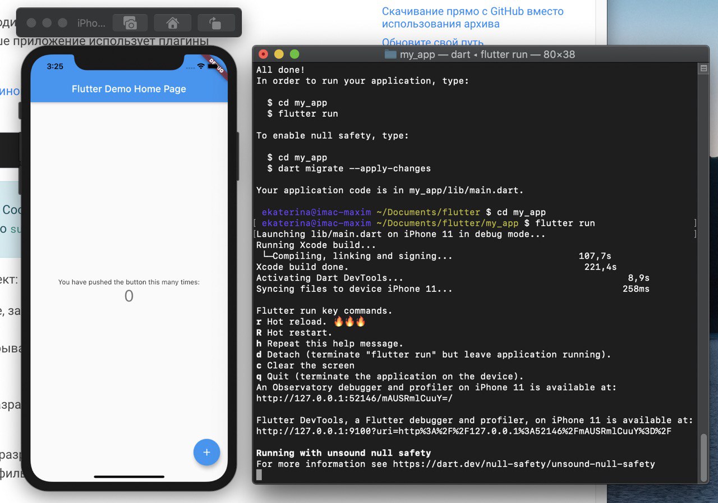
Task: Click the 3:25 time in the simulator status bar
Action: pyautogui.click(x=55, y=66)
